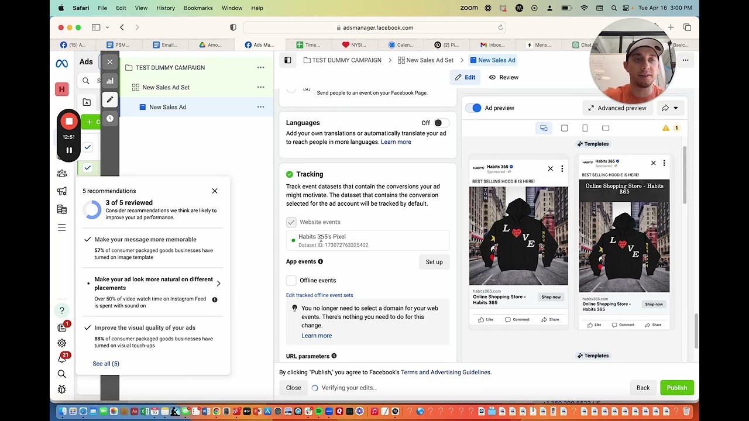Select the pencil edit icon in sidebar
Viewport: 749px width, 421px height.
pos(109,99)
